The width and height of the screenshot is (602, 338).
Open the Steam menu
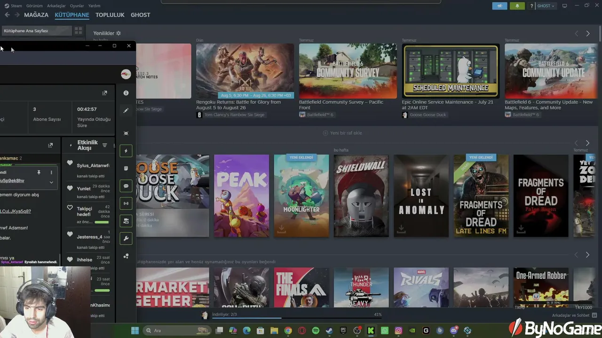(x=14, y=6)
